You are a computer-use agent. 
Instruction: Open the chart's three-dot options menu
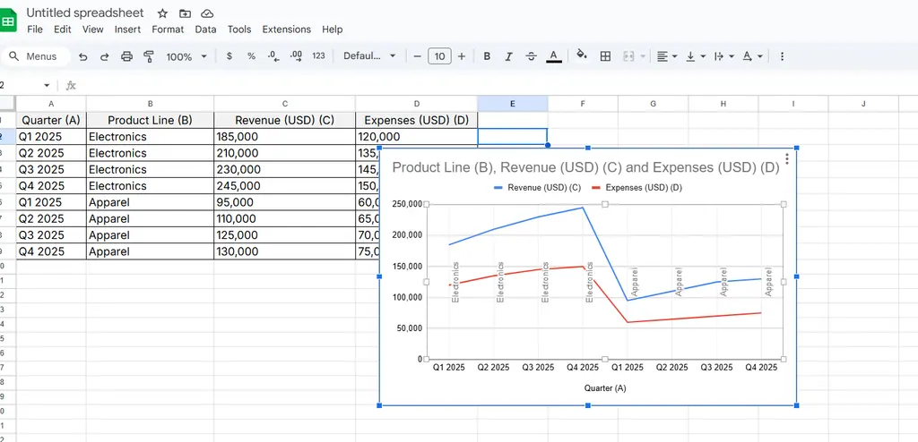pos(786,159)
